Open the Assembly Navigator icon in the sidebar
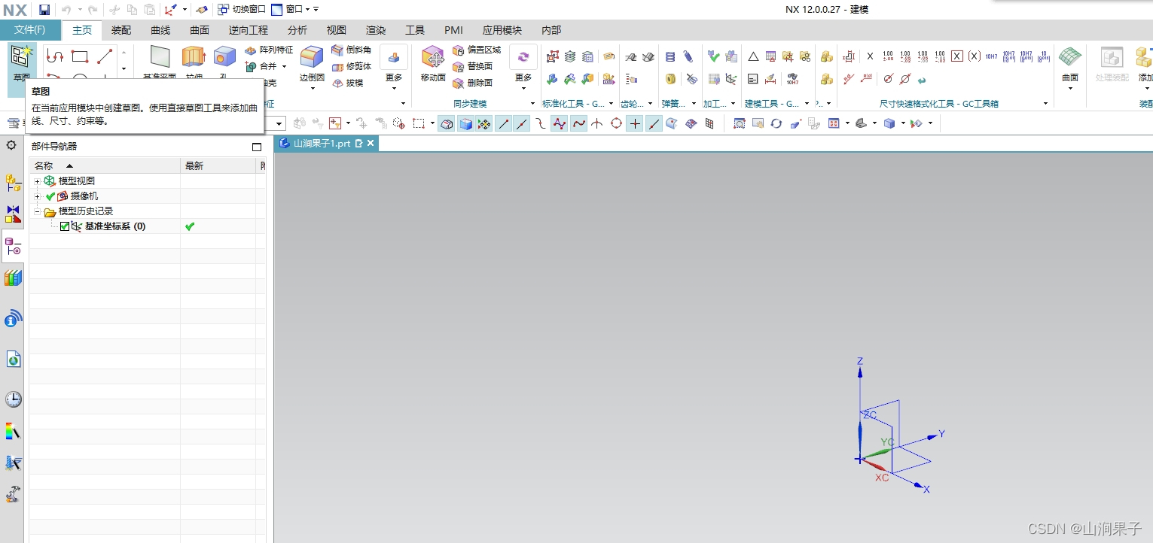This screenshot has width=1153, height=543. click(x=13, y=182)
